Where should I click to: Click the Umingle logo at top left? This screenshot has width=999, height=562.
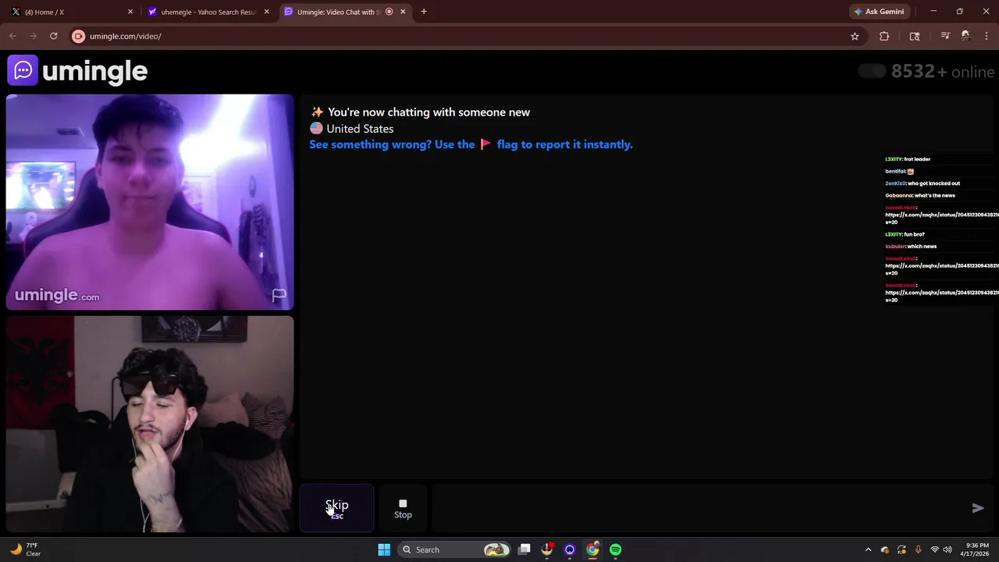click(77, 71)
